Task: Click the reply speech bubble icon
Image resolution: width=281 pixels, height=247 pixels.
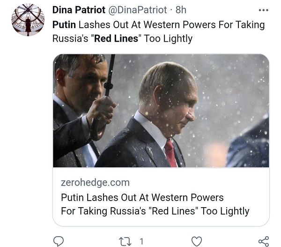Action: click(59, 241)
